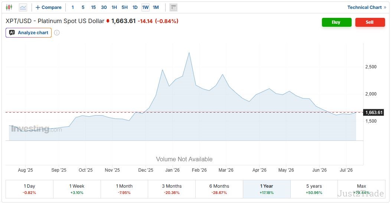The image size is (391, 204).
Task: Open the Technical Chart link
Action: point(366,7)
